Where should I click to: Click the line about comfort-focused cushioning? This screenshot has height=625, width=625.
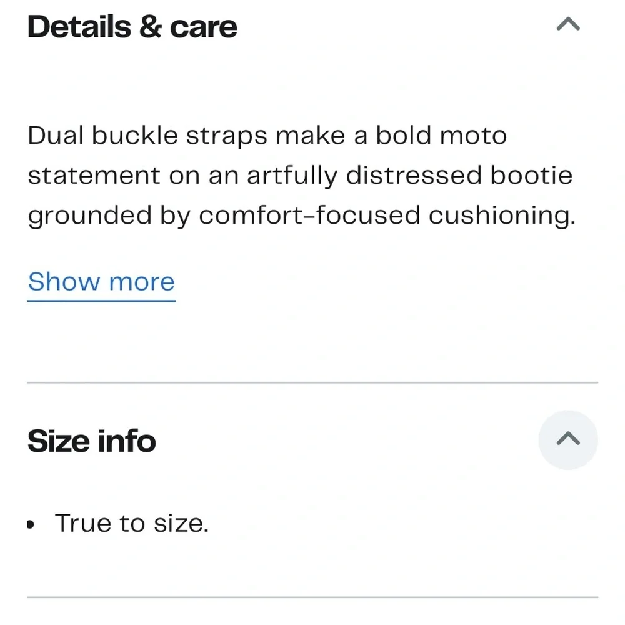click(x=302, y=216)
